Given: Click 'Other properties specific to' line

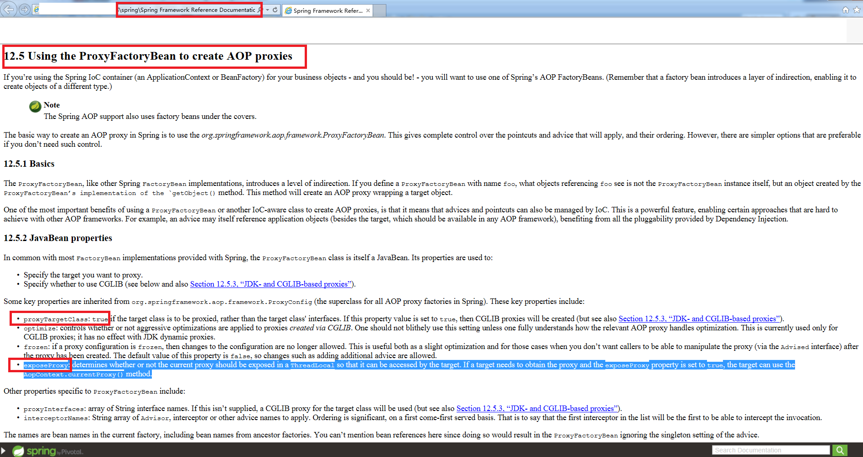Looking at the screenshot, I should [94, 391].
